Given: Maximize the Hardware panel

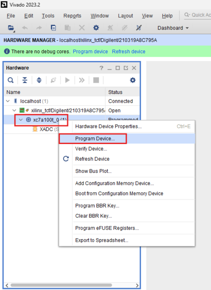Looking at the screenshot, I should [118, 68].
